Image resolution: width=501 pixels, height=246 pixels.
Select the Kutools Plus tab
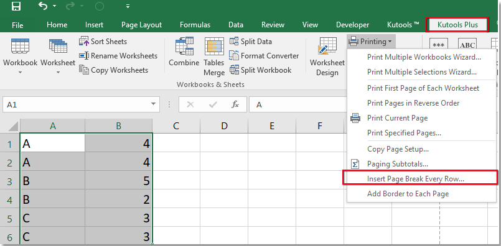(x=457, y=25)
